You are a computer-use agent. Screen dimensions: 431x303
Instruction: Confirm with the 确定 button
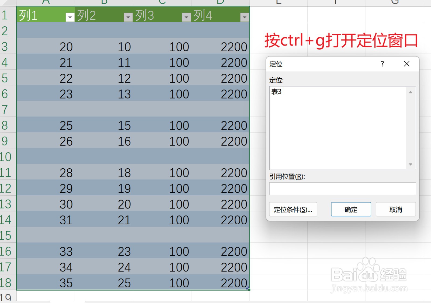pos(351,209)
